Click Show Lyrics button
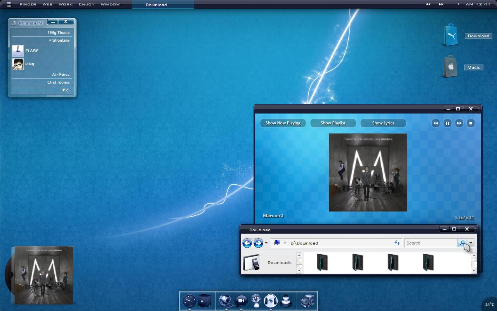Screen dimensions: 497x311 click(383, 123)
